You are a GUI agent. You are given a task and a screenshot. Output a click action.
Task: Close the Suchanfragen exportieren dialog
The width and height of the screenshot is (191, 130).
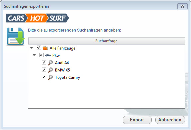point(182,6)
